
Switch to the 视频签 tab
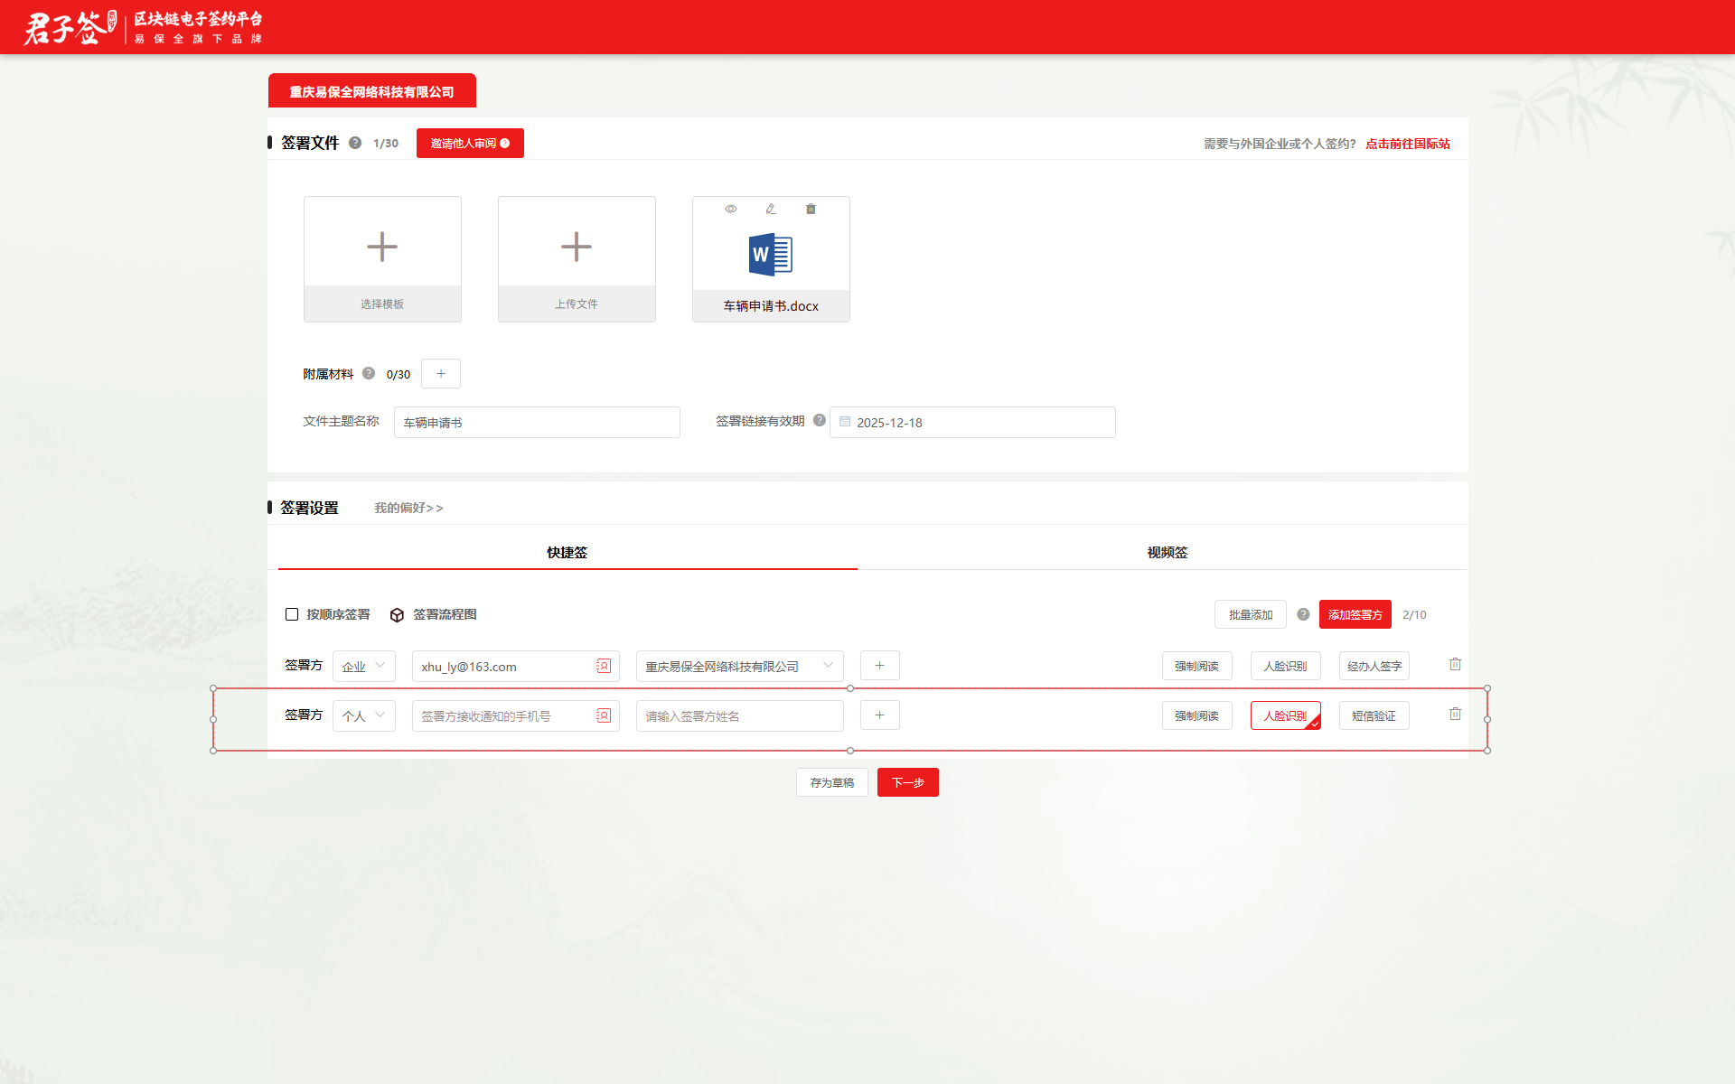coord(1167,552)
